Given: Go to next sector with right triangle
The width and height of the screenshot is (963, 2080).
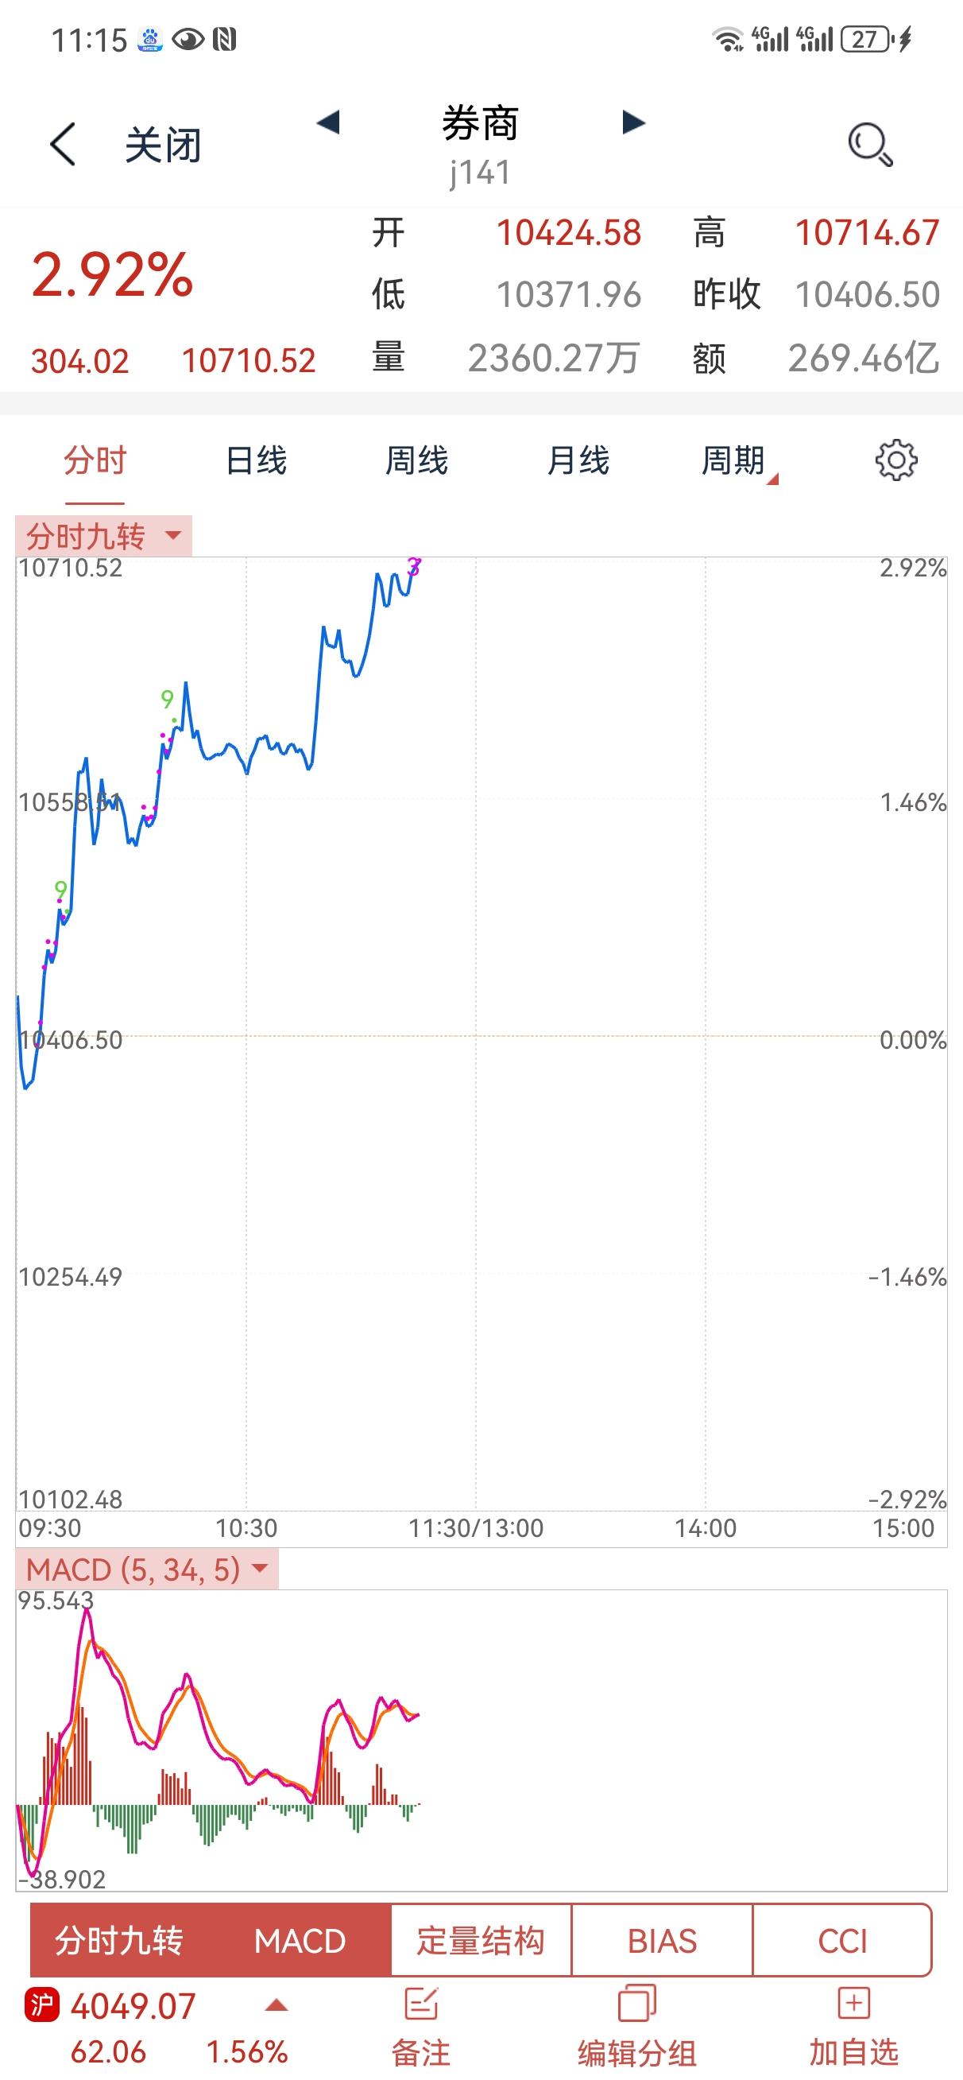Looking at the screenshot, I should [634, 122].
